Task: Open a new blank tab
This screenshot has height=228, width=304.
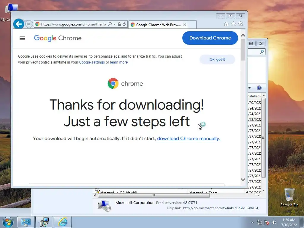Action: [x=192, y=25]
